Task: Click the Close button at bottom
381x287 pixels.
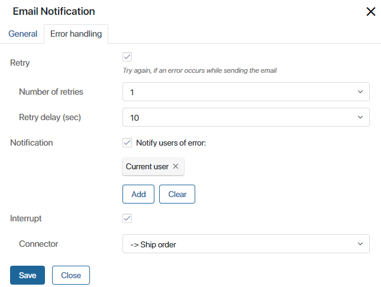Action: (x=71, y=275)
